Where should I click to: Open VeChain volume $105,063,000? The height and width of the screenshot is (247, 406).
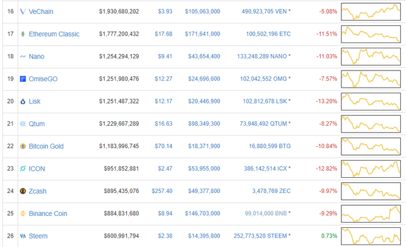[202, 11]
